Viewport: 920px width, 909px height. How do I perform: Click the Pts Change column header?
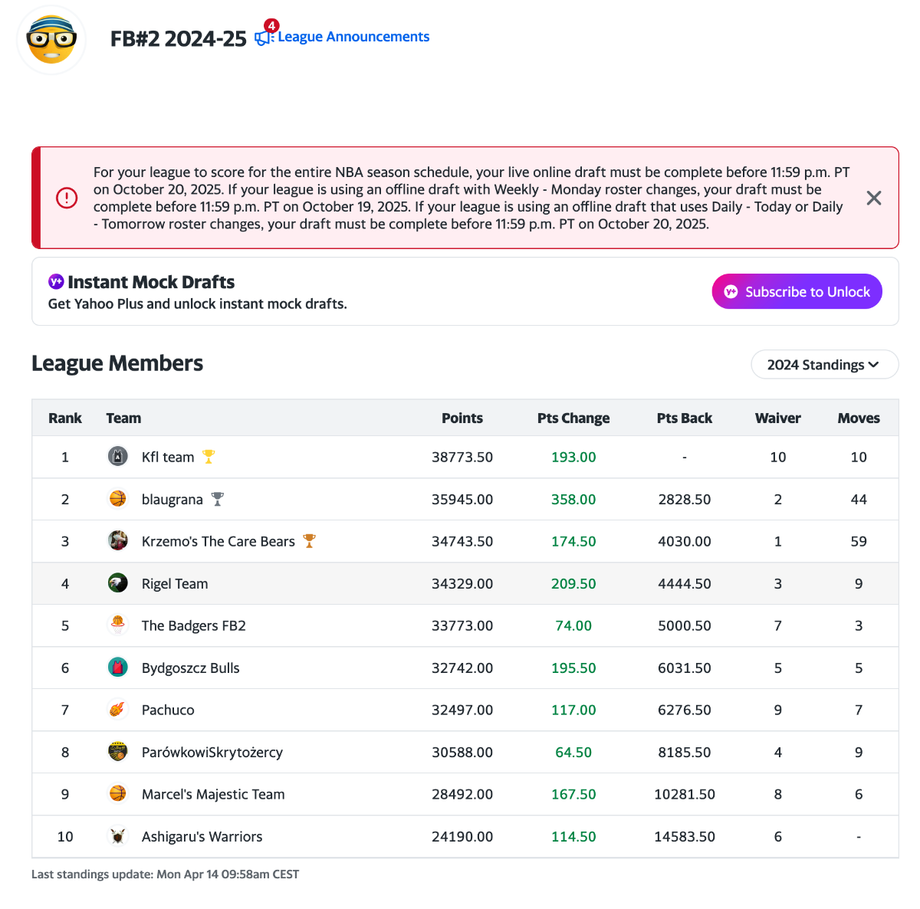coord(573,418)
